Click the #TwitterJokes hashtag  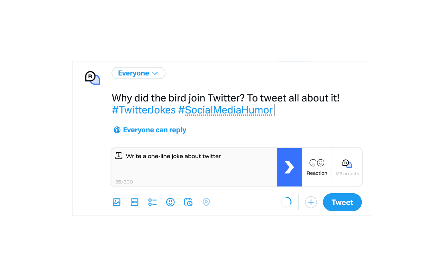[144, 110]
